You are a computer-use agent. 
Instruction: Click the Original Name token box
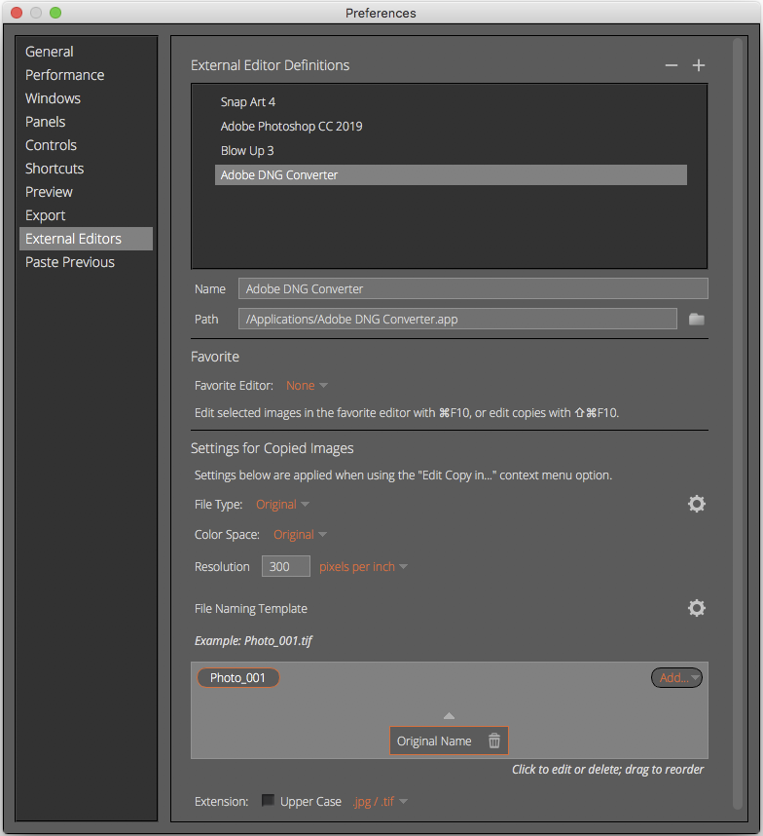click(449, 741)
